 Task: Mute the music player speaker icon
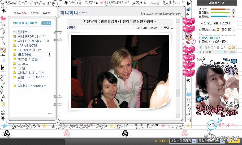point(217,52)
